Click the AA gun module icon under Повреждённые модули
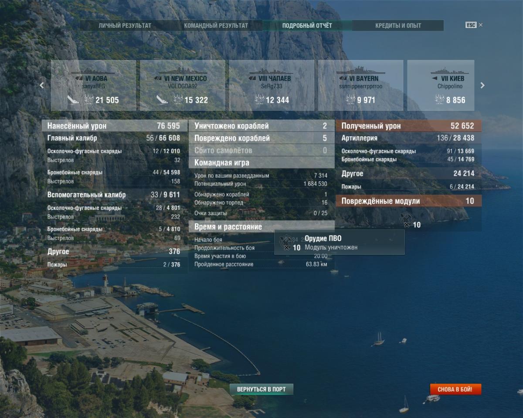 point(406,218)
